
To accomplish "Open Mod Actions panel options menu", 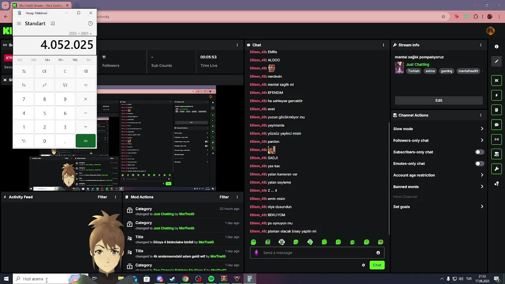I will (237, 197).
